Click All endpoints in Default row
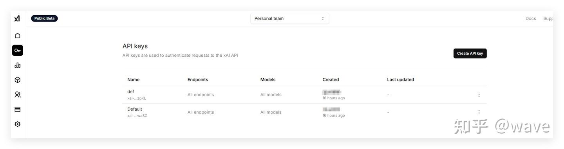564x149 pixels. 201,112
